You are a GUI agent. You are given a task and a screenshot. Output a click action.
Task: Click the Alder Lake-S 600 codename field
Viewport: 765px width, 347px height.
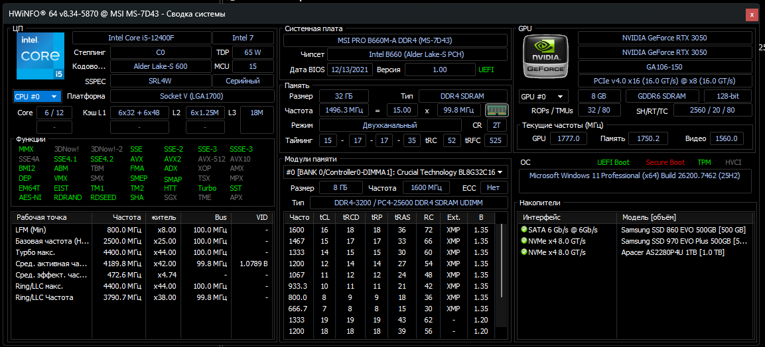click(x=161, y=66)
